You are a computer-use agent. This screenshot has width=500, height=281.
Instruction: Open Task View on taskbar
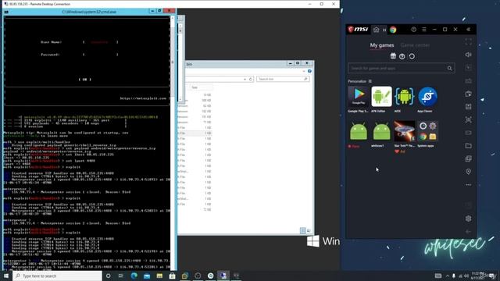click(x=121, y=276)
